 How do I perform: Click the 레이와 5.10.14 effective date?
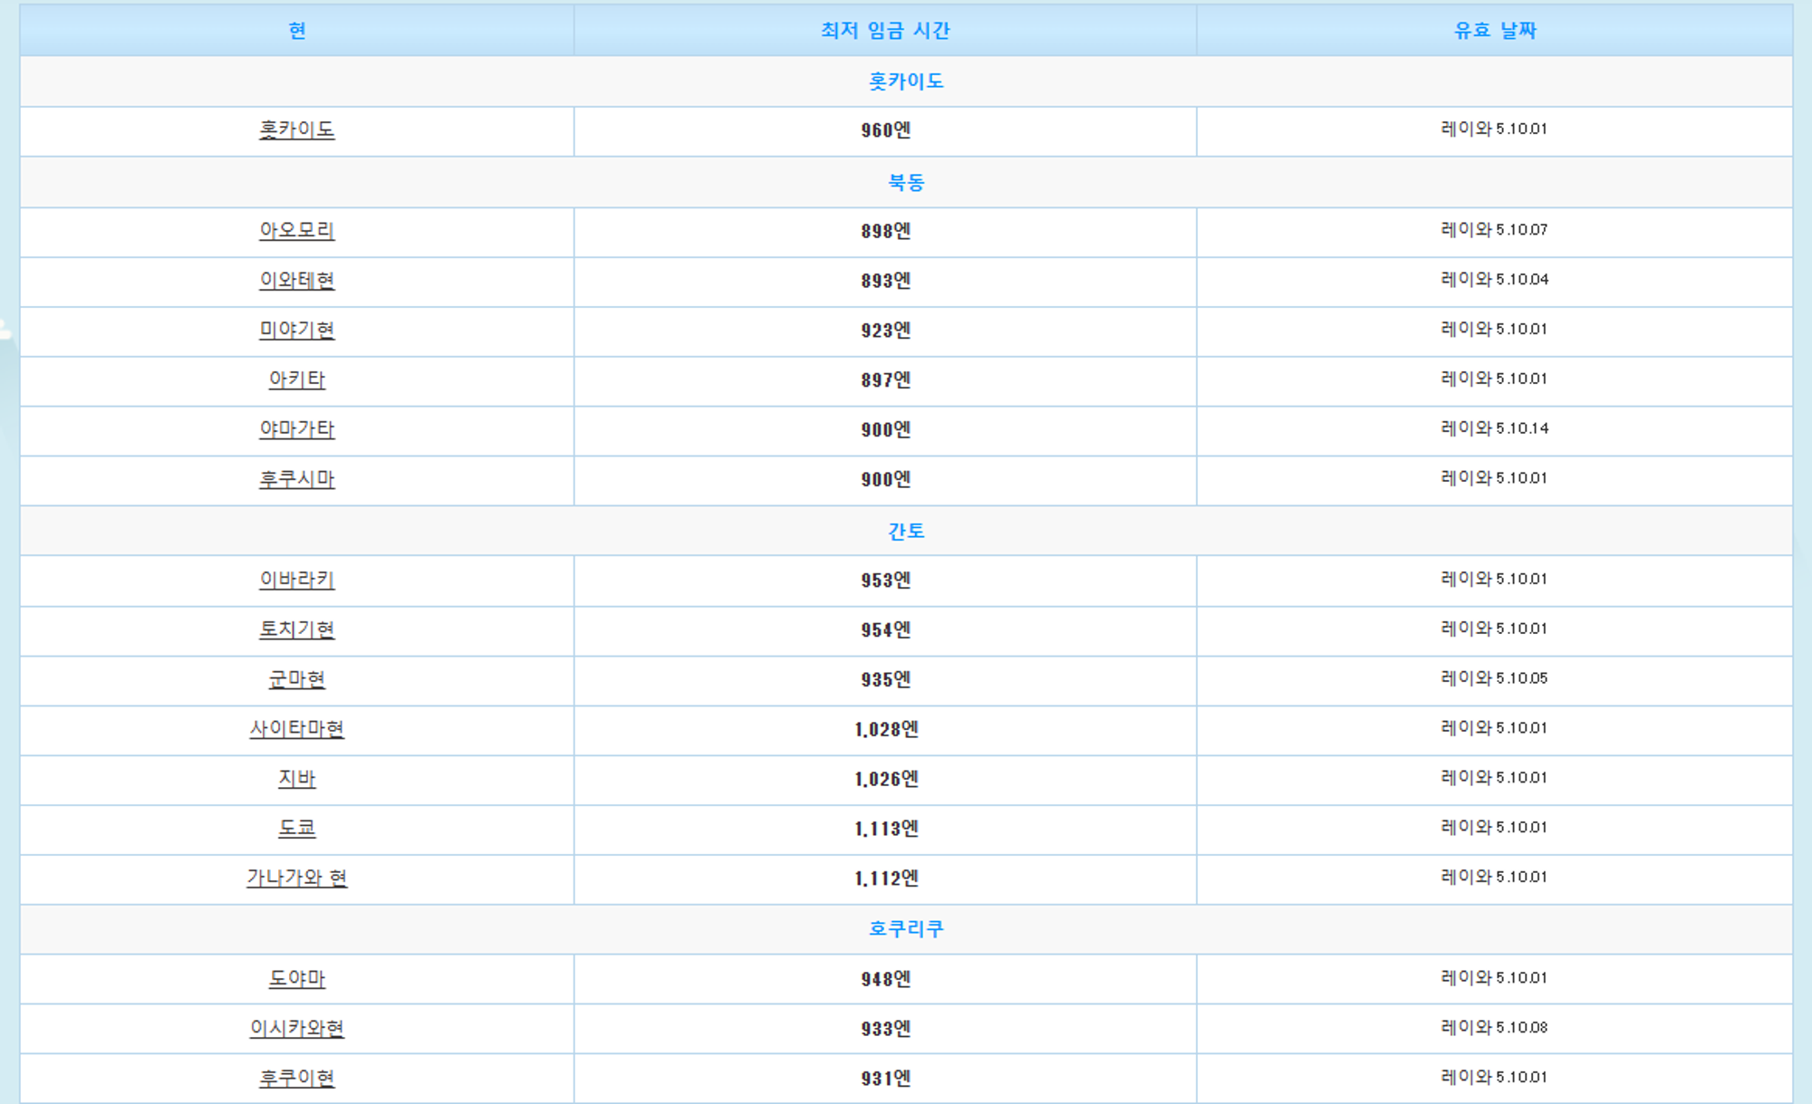pos(1494,428)
